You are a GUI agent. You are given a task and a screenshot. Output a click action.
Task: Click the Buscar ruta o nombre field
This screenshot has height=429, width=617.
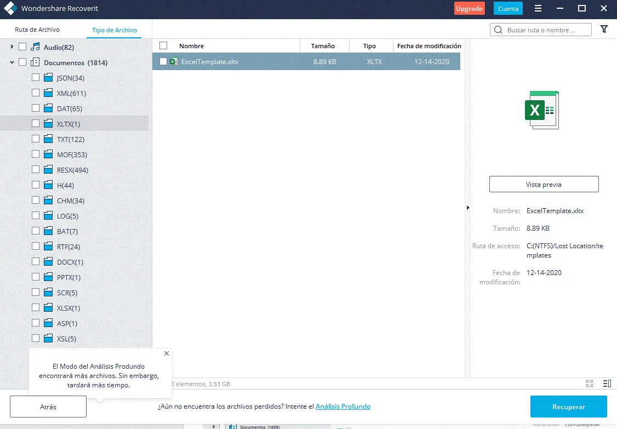[541, 30]
